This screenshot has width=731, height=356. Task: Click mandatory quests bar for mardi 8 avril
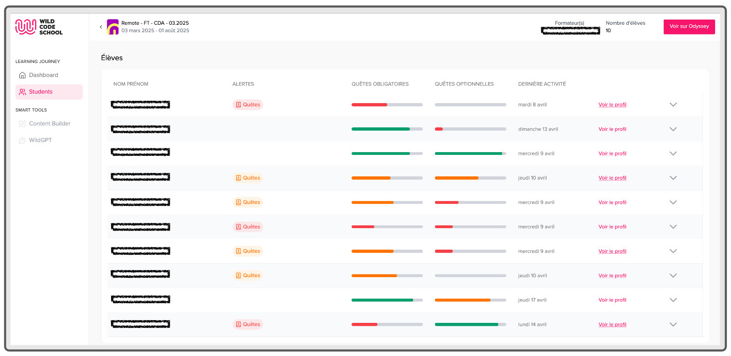(387, 105)
